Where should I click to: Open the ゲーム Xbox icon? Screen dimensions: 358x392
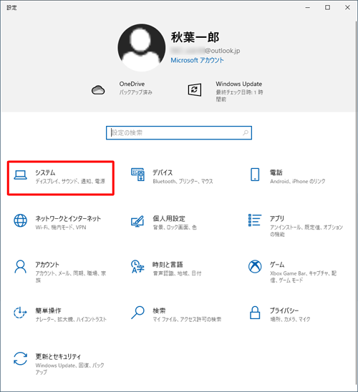[x=255, y=267]
